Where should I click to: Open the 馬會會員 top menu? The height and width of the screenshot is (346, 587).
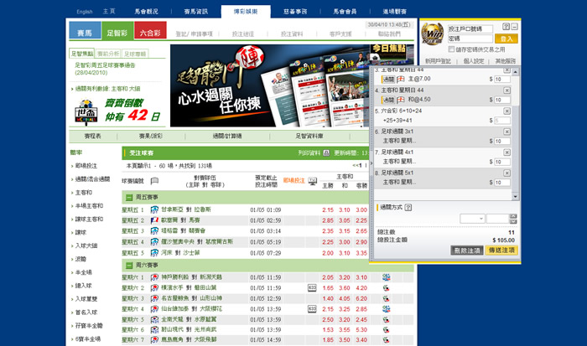click(345, 12)
